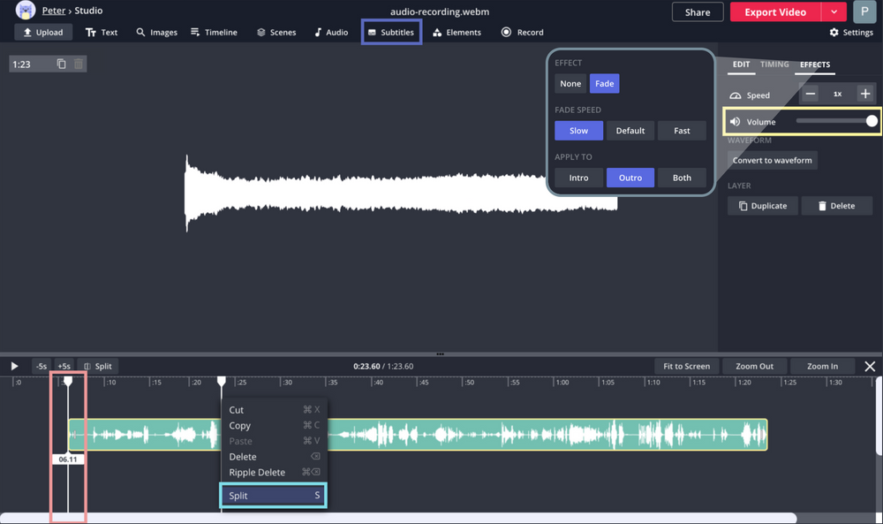Apply fade to Both intro and outro
The image size is (883, 524).
coord(682,177)
